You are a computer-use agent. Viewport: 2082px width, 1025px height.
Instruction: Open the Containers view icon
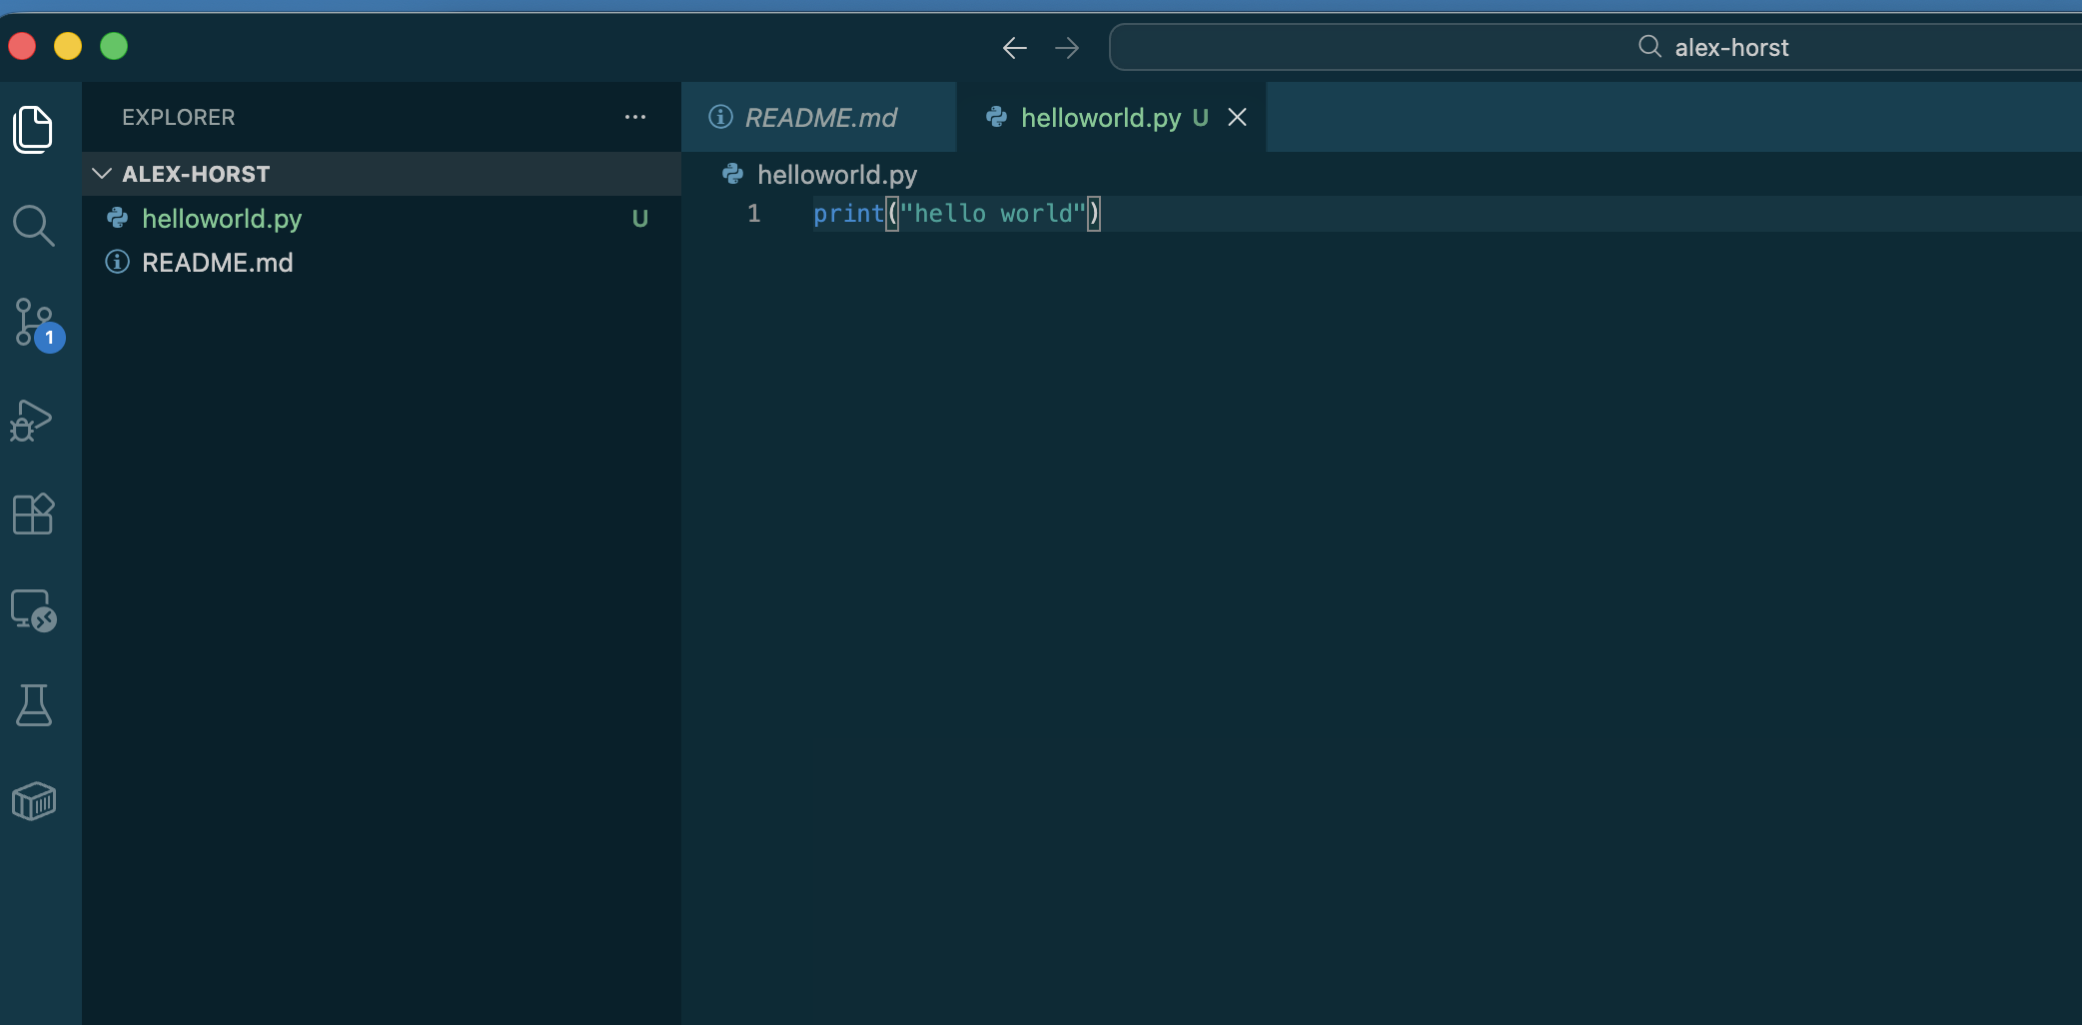[x=33, y=800]
